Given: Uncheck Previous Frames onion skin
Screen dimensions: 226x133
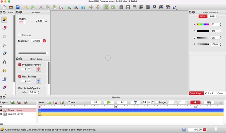Looking at the screenshot, I should click(19, 65).
